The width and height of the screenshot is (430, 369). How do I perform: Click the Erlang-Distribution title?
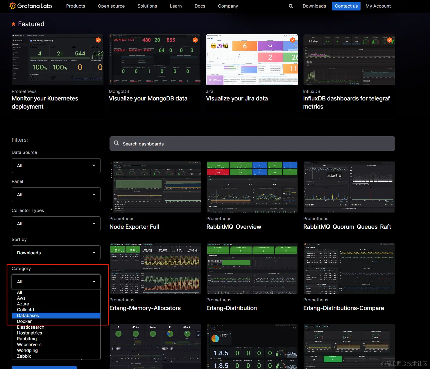click(232, 308)
